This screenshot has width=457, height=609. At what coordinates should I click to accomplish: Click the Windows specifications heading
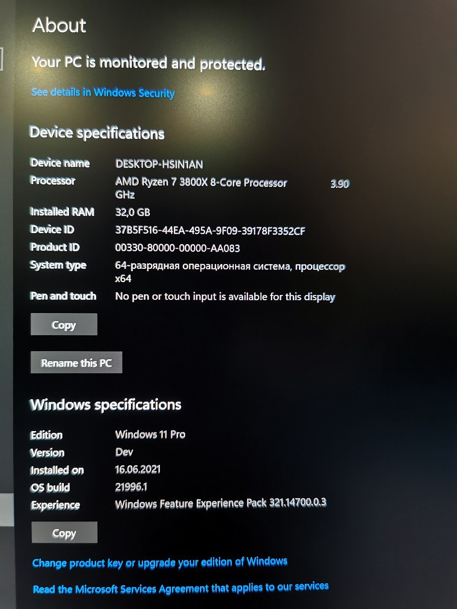pyautogui.click(x=106, y=405)
